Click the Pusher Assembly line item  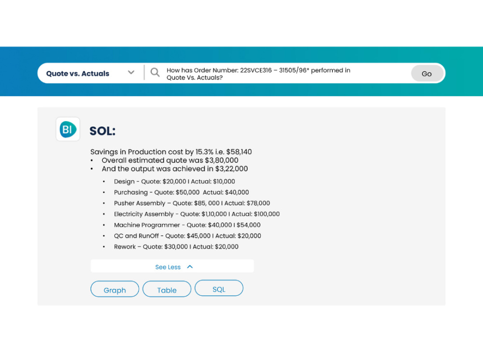click(x=192, y=203)
